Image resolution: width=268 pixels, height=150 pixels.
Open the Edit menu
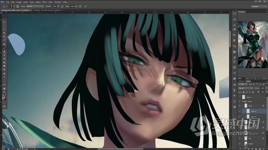tap(13, 2)
